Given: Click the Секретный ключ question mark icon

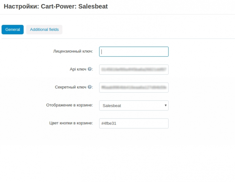Looking at the screenshot, I should pyautogui.click(x=90, y=87).
